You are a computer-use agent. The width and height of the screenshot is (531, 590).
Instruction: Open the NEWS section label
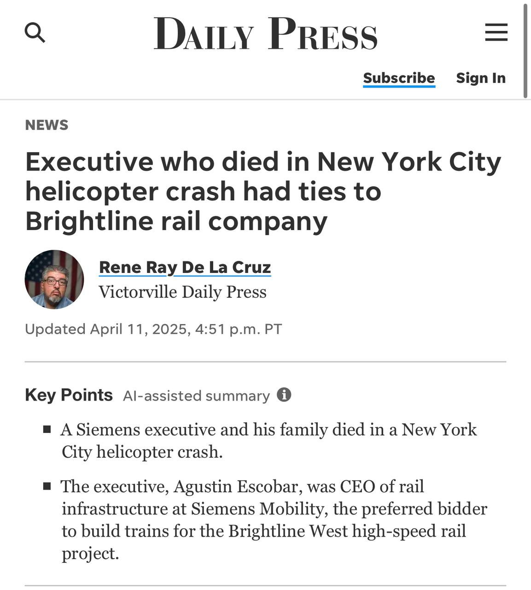click(x=47, y=125)
